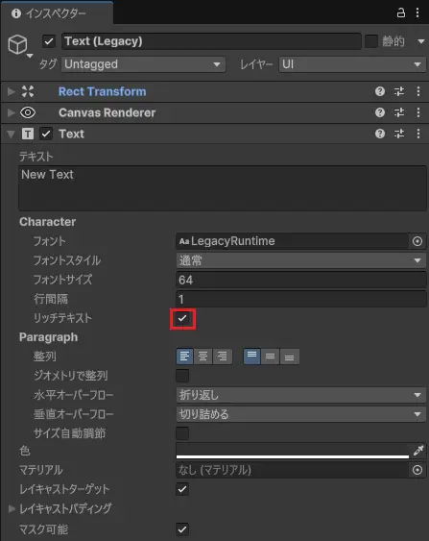Open Rect Transform help reference icon
The image size is (429, 541).
pyautogui.click(x=380, y=91)
